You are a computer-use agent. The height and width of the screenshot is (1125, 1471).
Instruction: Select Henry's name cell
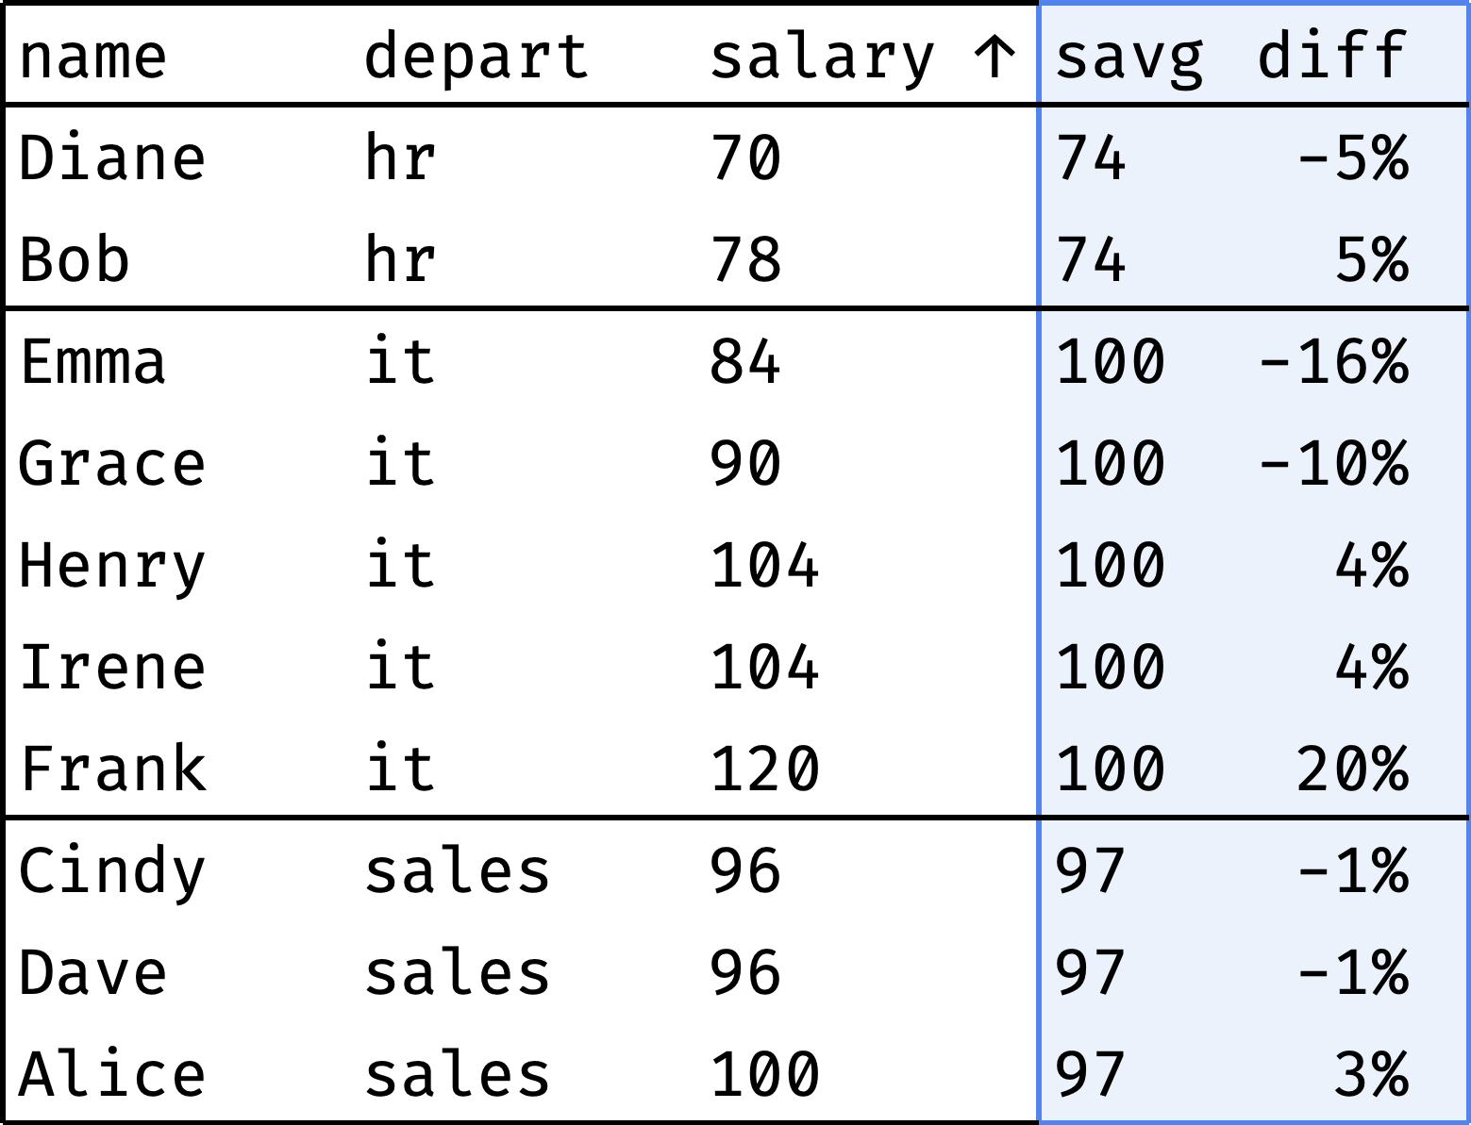[112, 567]
